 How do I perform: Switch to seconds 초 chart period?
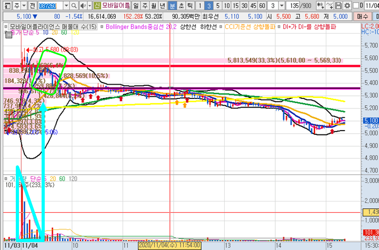click(181, 5)
